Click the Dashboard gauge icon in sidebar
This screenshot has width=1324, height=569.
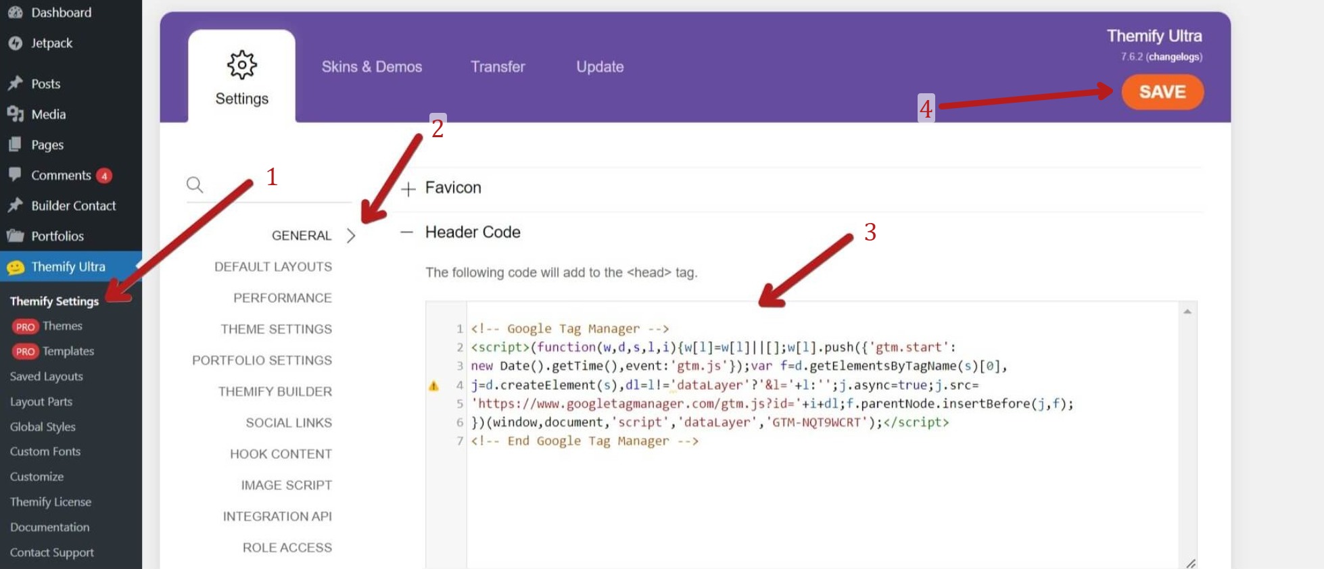coord(15,12)
